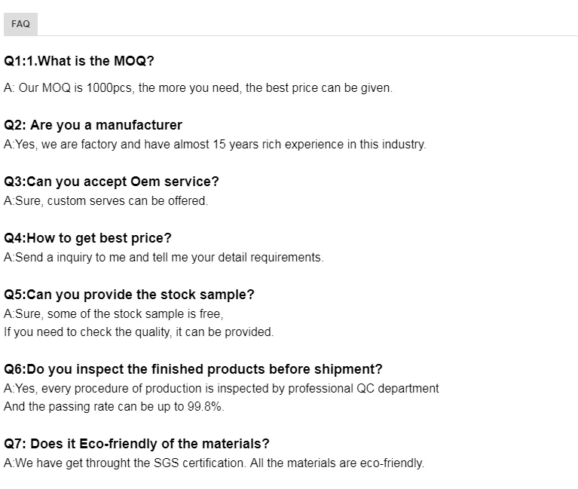Select the 'How to get best price?' question
The width and height of the screenshot is (578, 489).
(88, 238)
